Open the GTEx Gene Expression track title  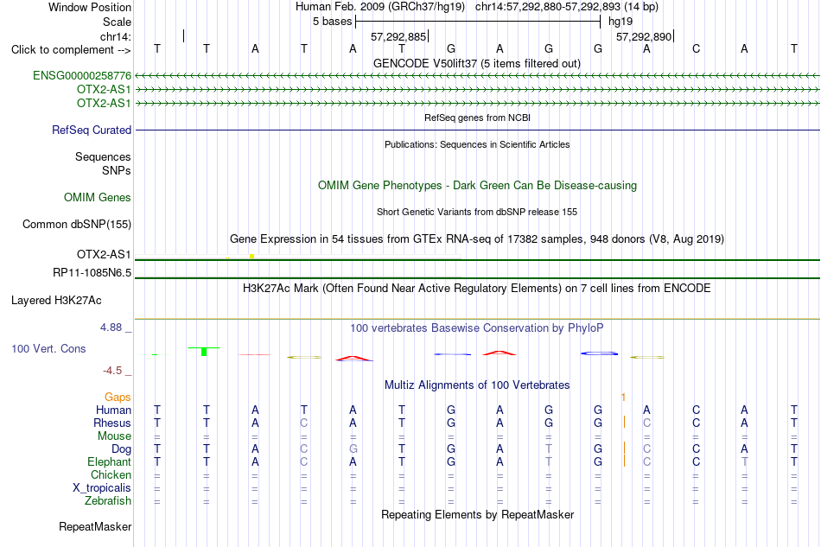point(477,239)
